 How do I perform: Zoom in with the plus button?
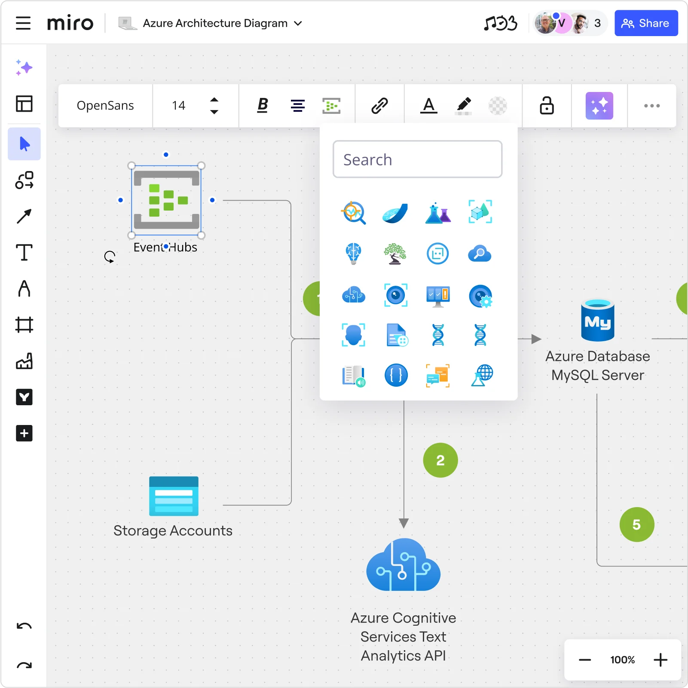[x=660, y=660]
